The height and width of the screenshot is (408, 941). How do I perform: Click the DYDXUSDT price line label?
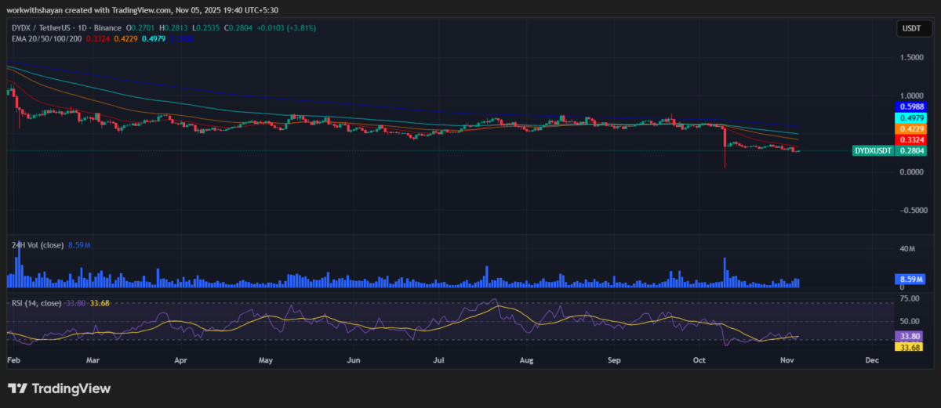coord(873,150)
